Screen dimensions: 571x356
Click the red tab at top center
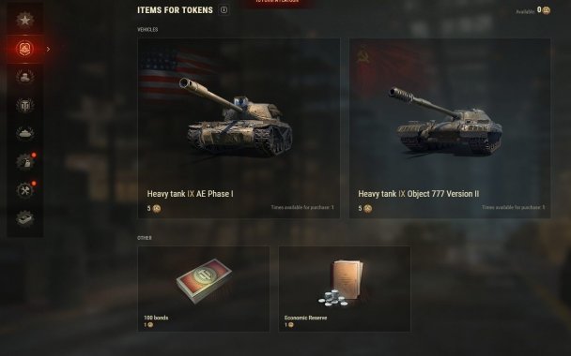tap(277, 3)
